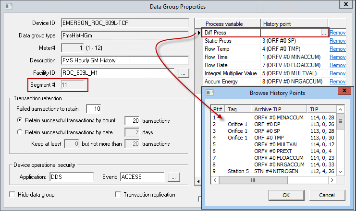Sort by the Tag column header

pos(238,109)
